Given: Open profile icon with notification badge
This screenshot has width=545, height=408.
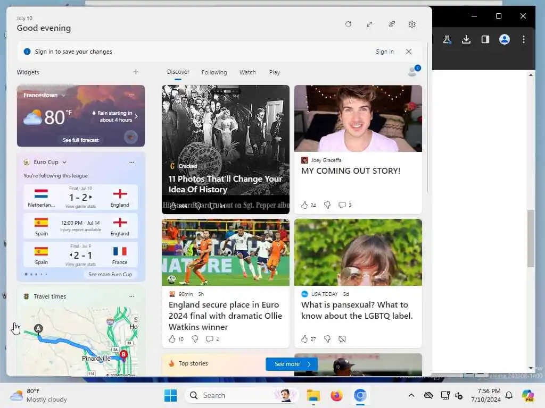Looking at the screenshot, I should click(x=414, y=71).
